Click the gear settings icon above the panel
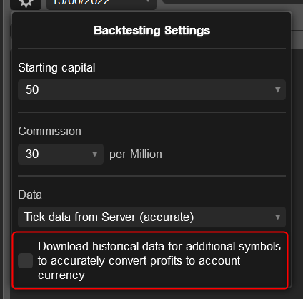303x299 pixels. point(26,3)
